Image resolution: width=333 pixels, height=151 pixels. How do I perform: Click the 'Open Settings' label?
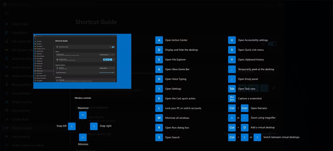pos(173,89)
